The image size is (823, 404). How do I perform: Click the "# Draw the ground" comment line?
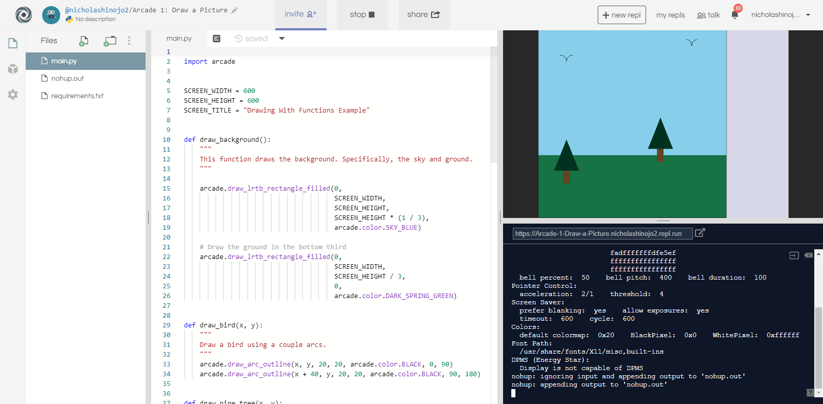click(273, 247)
